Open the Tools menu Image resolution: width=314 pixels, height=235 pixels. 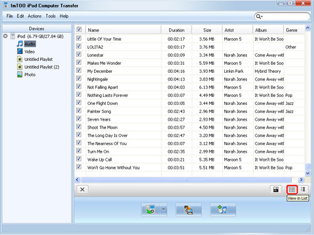51,16
